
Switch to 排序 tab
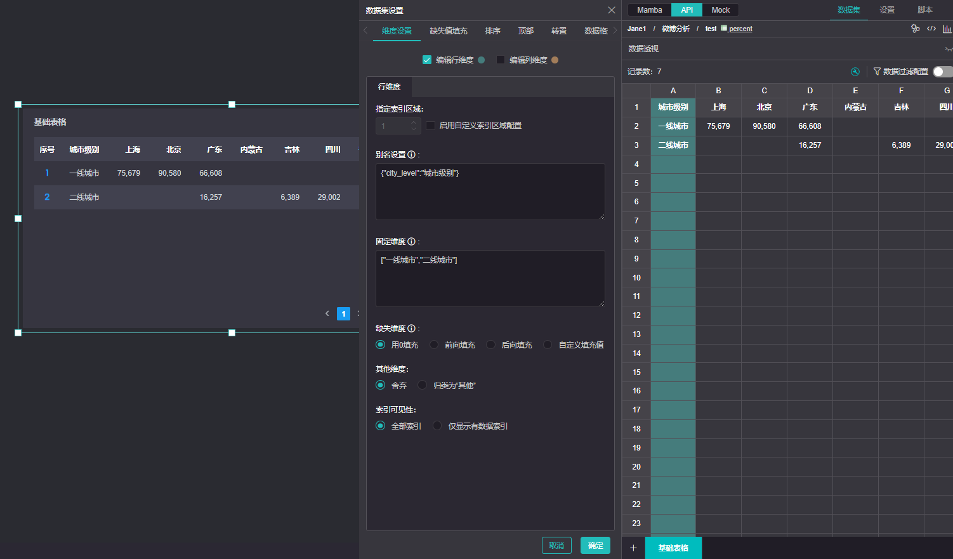pyautogui.click(x=493, y=31)
